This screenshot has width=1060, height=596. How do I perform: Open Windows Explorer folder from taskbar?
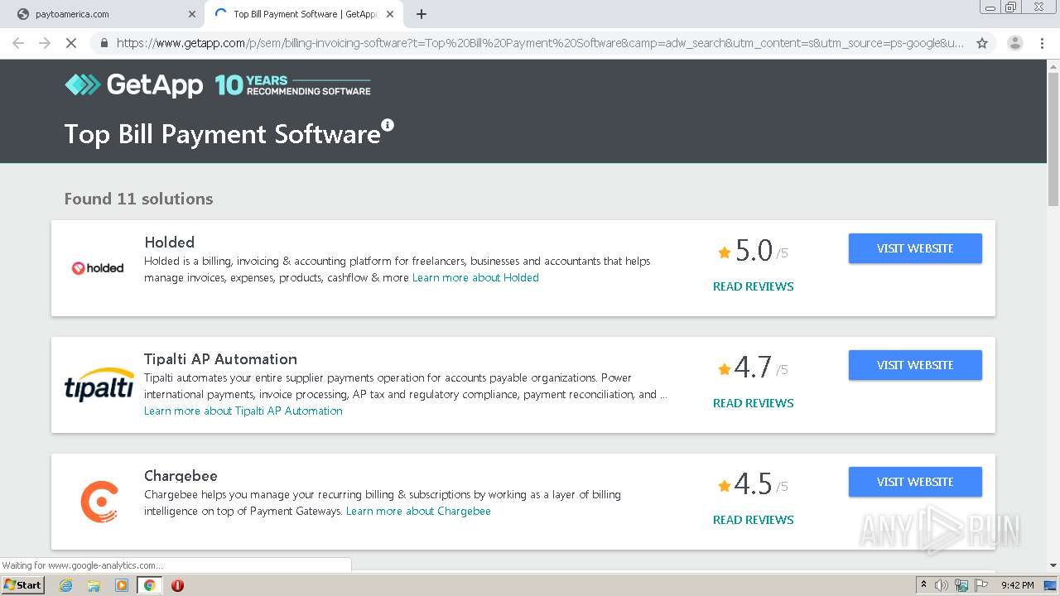point(94,585)
